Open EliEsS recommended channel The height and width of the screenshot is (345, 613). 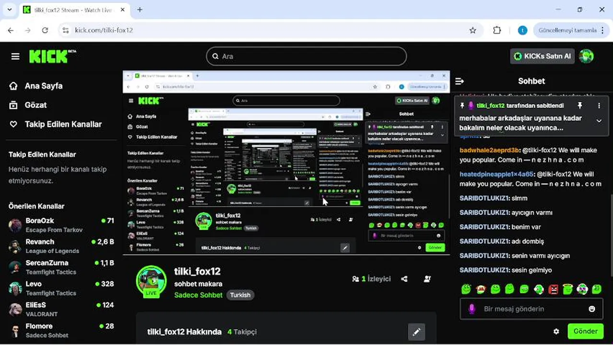(x=61, y=309)
